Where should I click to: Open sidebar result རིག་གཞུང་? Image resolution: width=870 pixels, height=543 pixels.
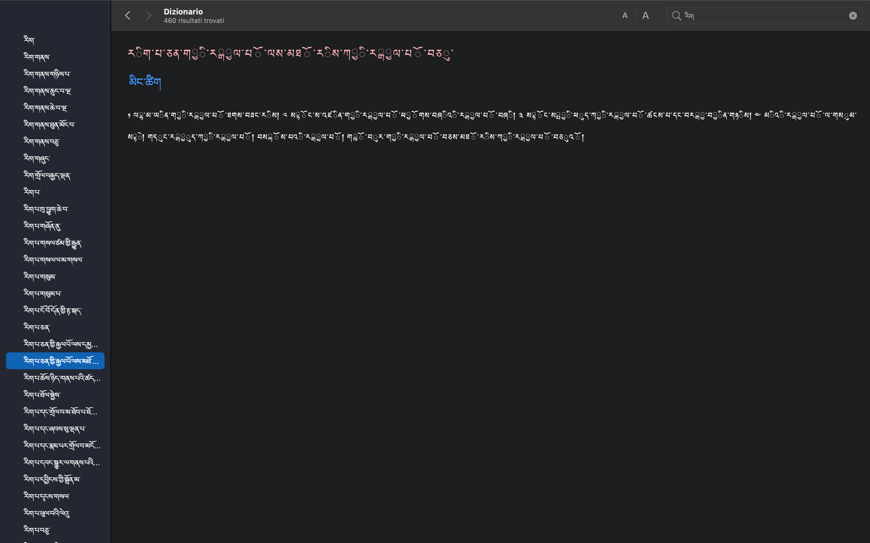point(37,158)
